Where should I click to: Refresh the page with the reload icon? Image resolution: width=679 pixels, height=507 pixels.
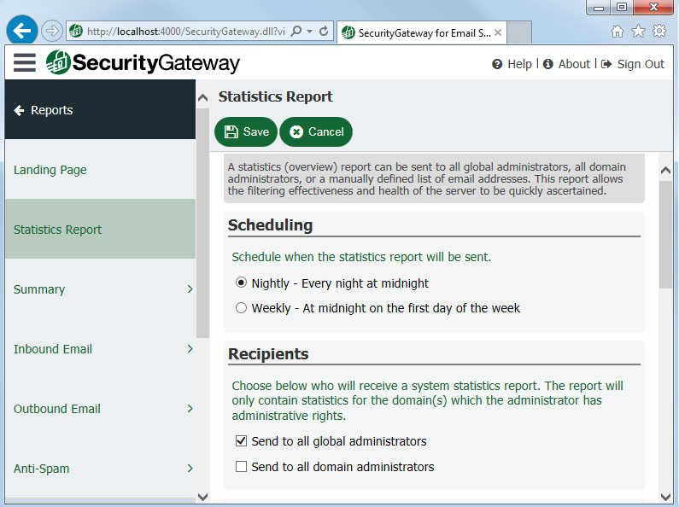coord(324,31)
